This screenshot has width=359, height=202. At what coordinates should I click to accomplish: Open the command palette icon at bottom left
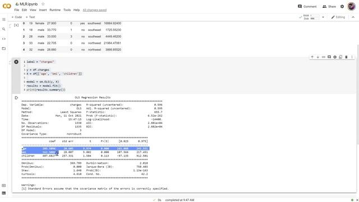click(x=4, y=186)
